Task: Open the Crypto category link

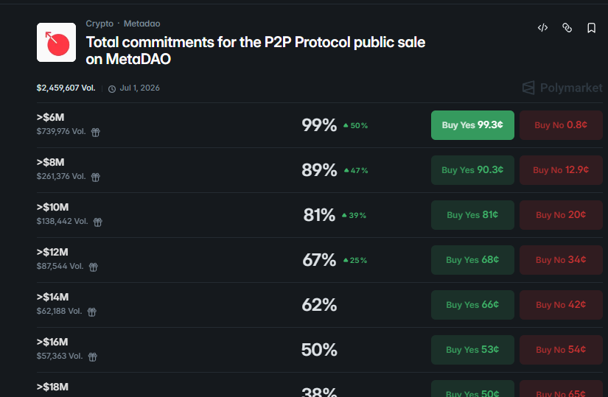Action: click(99, 24)
